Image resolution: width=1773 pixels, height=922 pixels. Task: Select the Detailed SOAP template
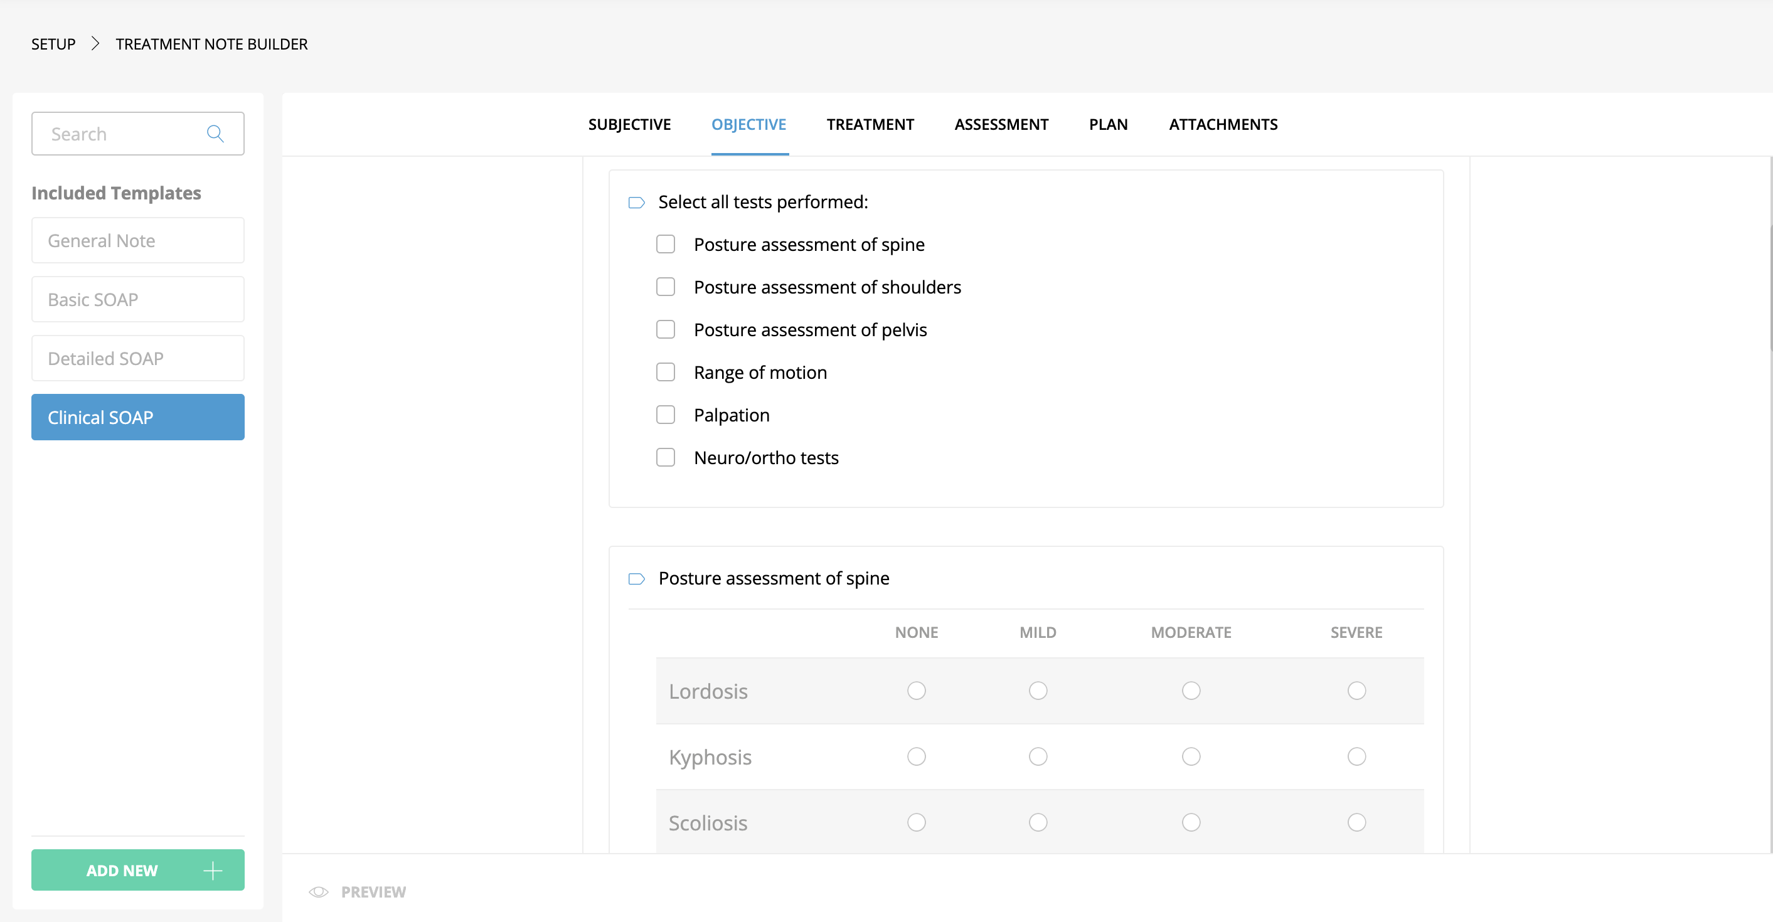(137, 359)
